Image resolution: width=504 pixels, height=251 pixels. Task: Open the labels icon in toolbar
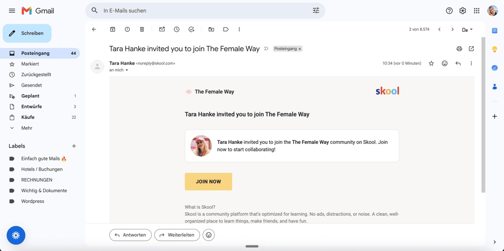(226, 29)
